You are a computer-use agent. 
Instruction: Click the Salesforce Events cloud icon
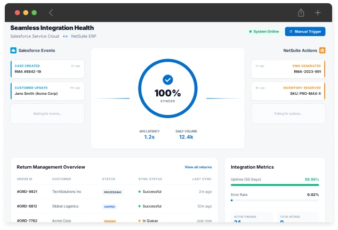13,51
